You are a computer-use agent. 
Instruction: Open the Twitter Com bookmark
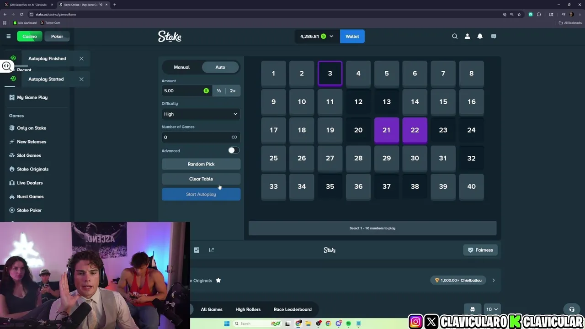(x=50, y=23)
